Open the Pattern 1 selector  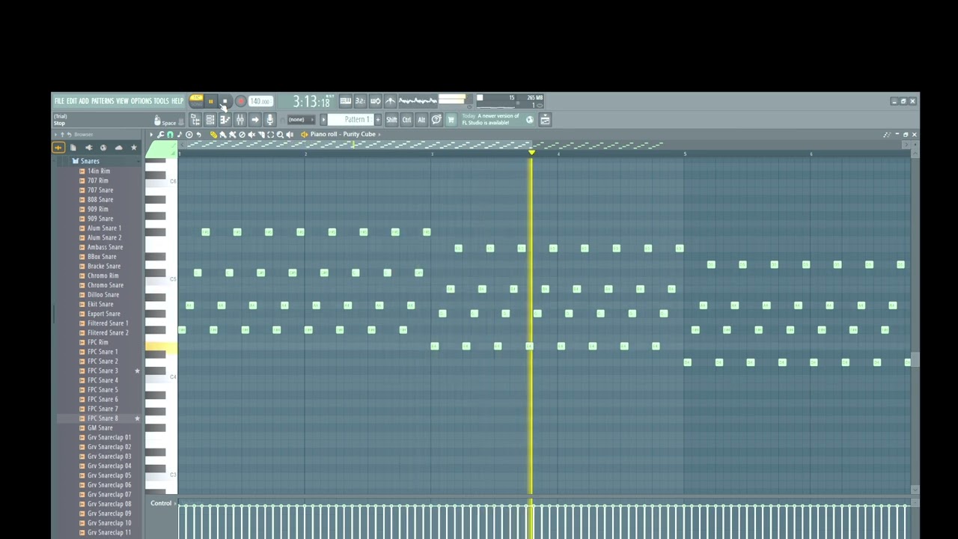point(350,120)
